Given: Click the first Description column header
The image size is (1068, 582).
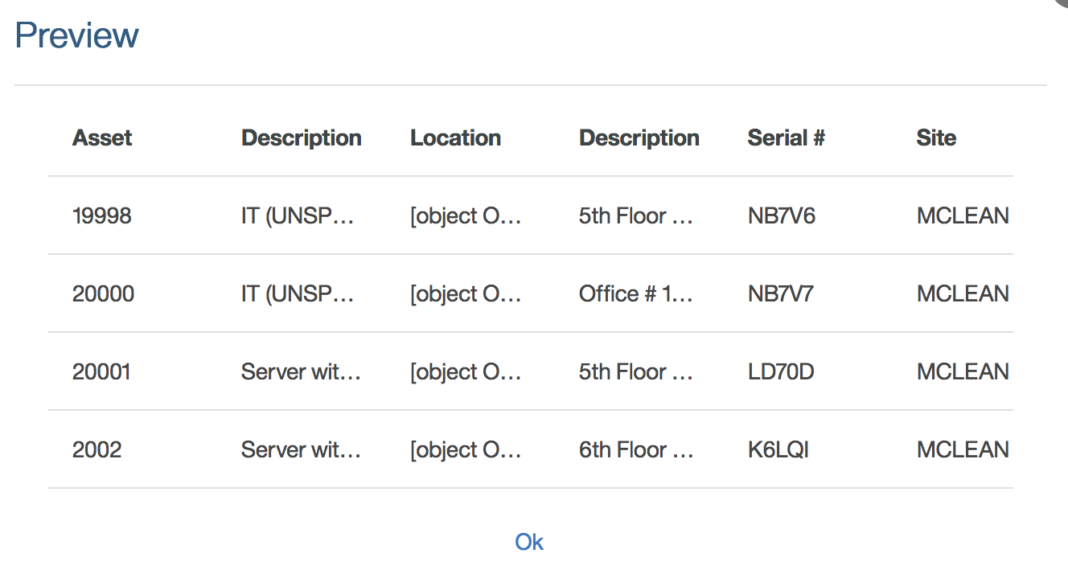Looking at the screenshot, I should 301,138.
